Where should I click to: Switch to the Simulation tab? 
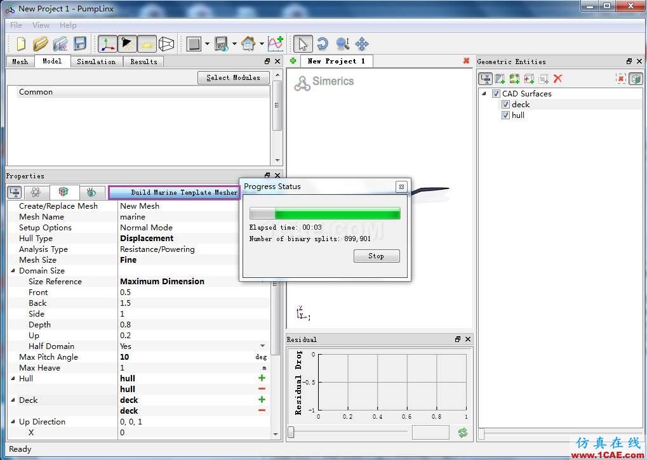(x=96, y=62)
